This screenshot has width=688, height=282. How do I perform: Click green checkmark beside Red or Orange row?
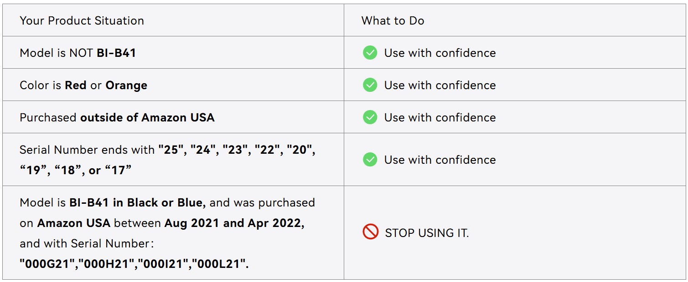click(x=370, y=85)
